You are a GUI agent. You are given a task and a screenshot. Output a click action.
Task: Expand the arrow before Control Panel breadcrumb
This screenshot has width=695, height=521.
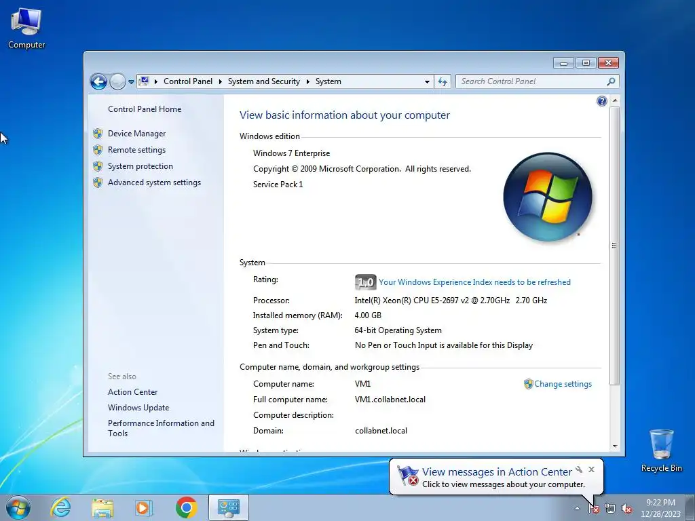tap(156, 81)
